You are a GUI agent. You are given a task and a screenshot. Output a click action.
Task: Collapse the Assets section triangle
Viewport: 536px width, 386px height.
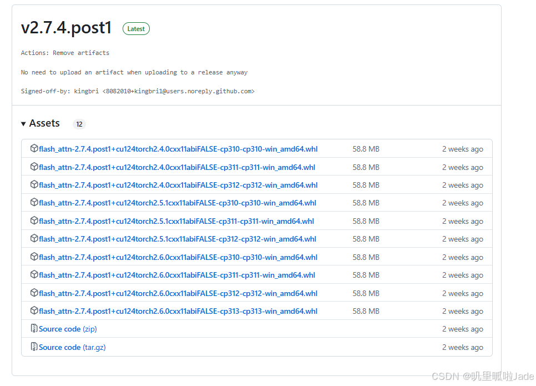click(x=23, y=124)
